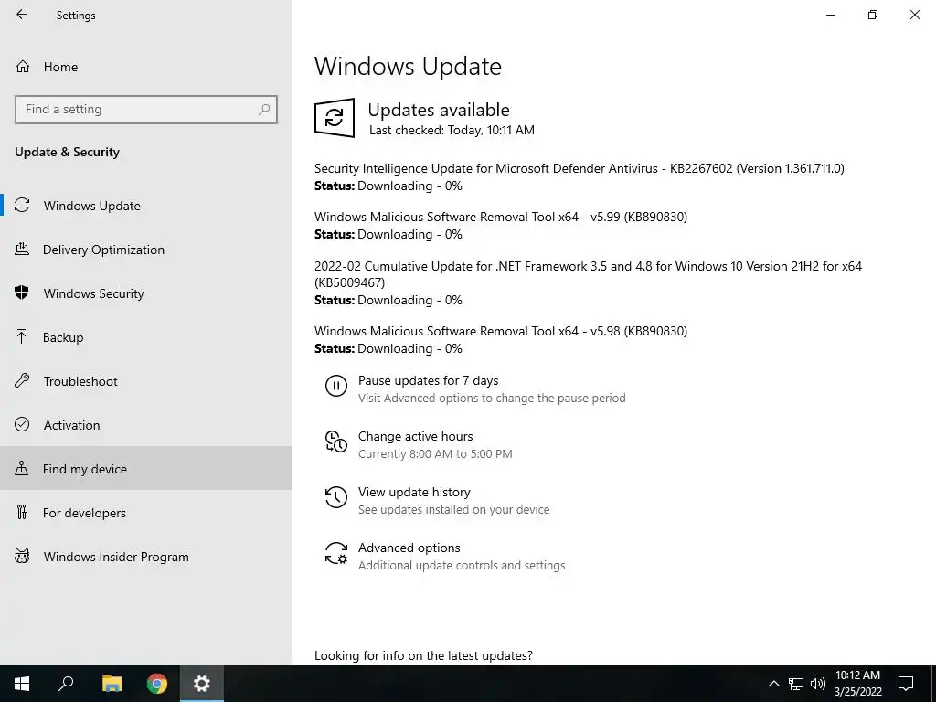Change active hours
Image resolution: width=936 pixels, height=702 pixels.
pyautogui.click(x=416, y=436)
